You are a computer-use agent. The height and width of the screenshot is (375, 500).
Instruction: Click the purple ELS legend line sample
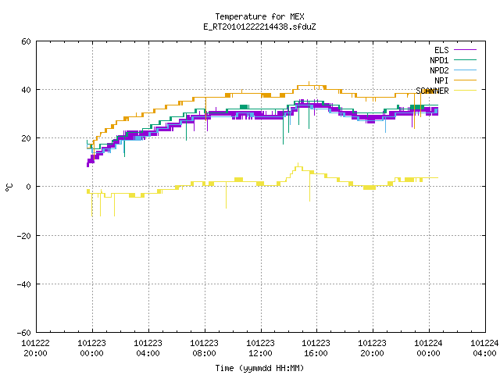click(x=465, y=50)
